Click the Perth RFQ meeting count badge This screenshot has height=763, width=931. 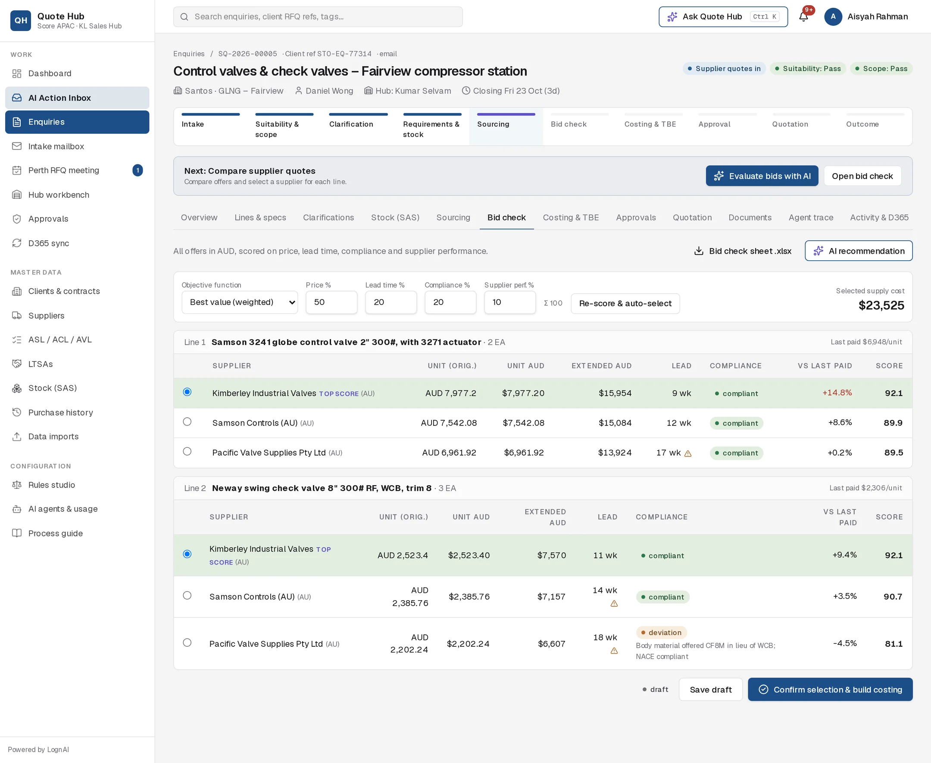click(x=138, y=170)
